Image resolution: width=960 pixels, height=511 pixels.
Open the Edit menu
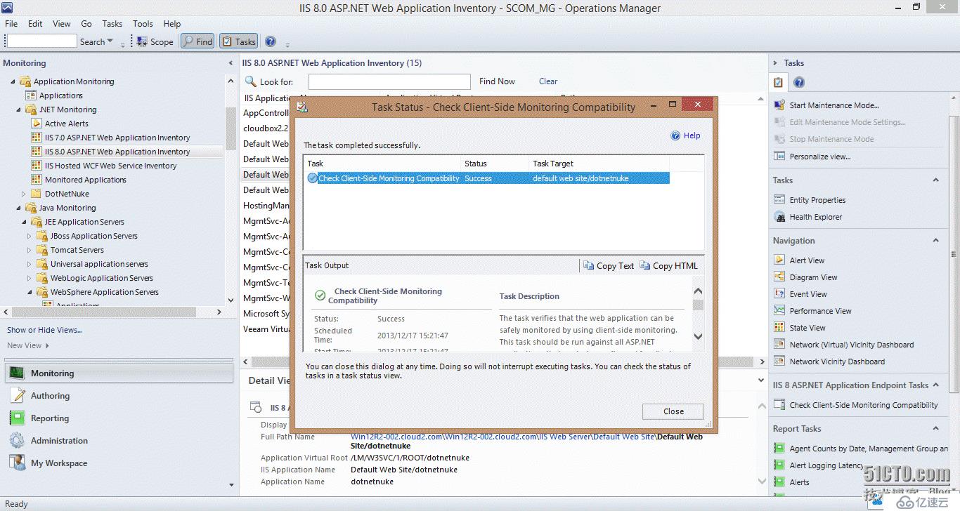pos(35,24)
